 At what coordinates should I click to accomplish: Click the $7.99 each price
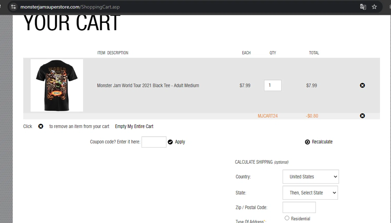pos(245,86)
